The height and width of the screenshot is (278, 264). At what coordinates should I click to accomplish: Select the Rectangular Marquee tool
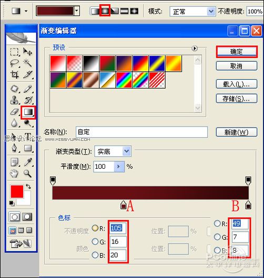click(x=14, y=52)
